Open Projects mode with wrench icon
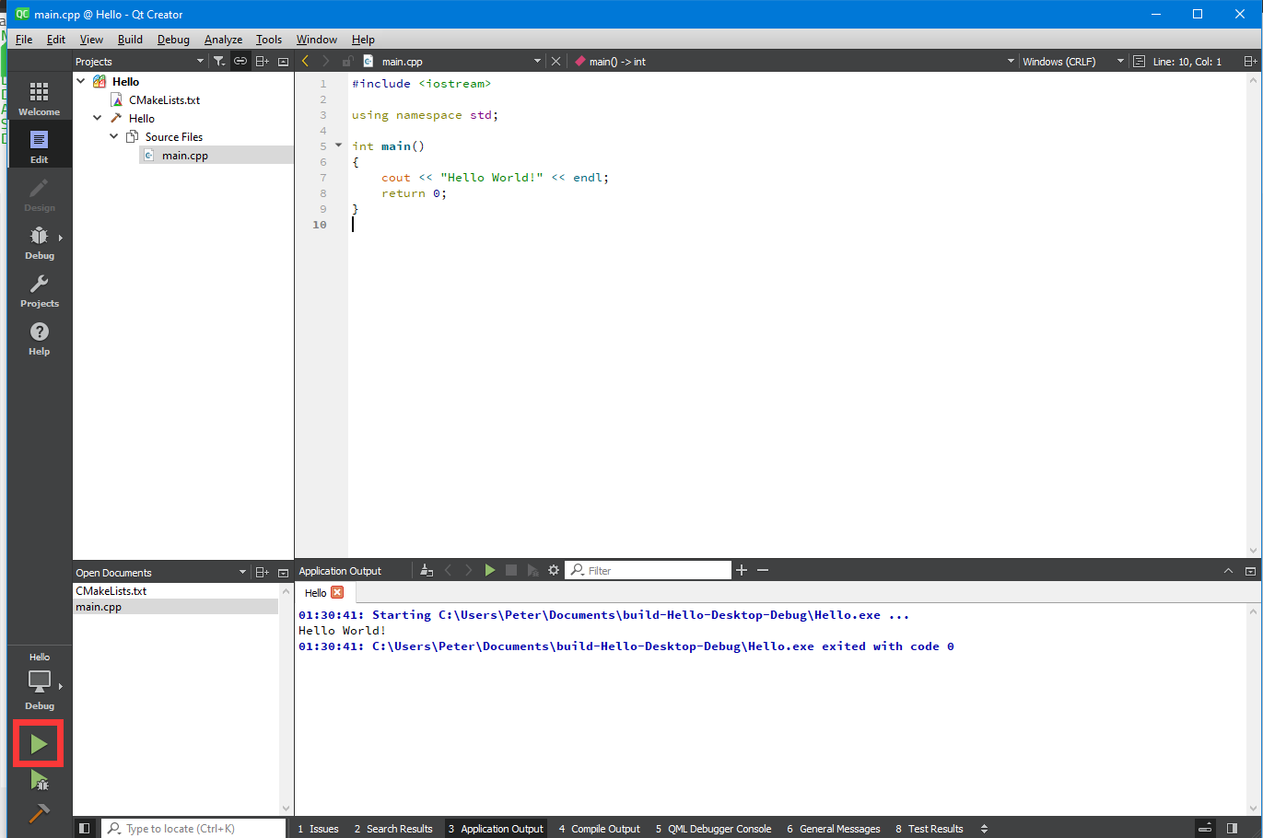The width and height of the screenshot is (1263, 838). [x=39, y=289]
